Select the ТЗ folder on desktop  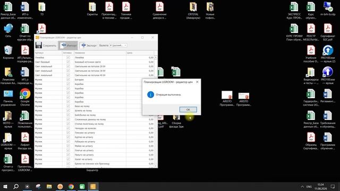(42, 8)
